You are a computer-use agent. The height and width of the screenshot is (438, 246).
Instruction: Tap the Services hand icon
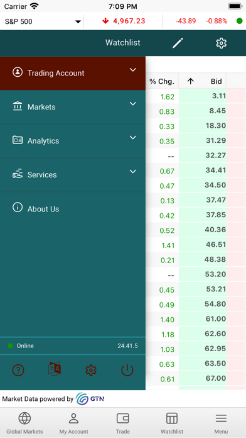tap(18, 174)
